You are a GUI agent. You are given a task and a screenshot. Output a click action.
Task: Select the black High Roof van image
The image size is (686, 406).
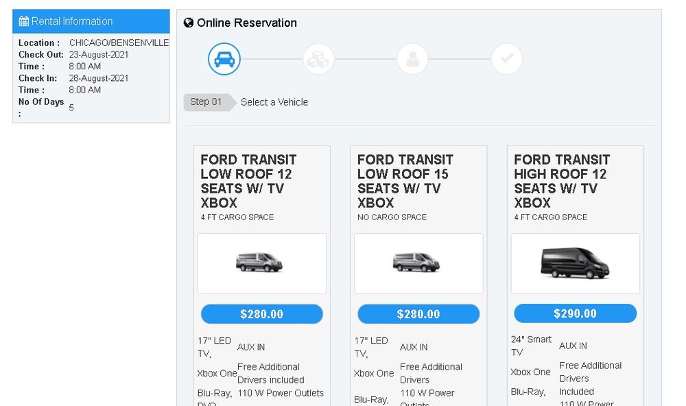[x=575, y=263]
